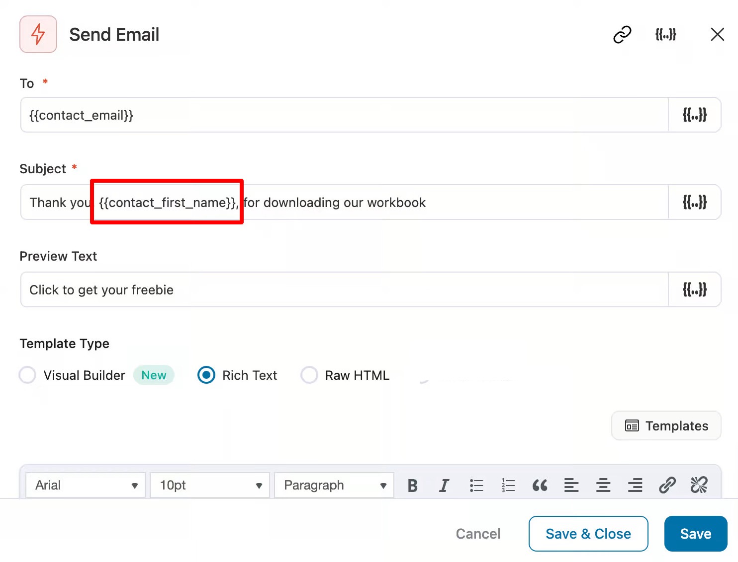This screenshot has height=562, width=738.
Task: Click Save & Close
Action: (588, 534)
